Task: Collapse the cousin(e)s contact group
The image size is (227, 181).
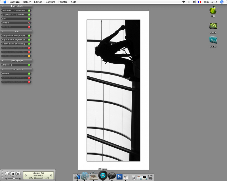Action: (2, 69)
